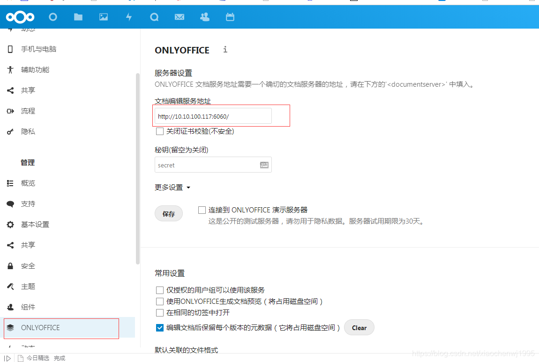Open 基本设置 admin page
The height and width of the screenshot is (362, 539).
[x=35, y=225]
